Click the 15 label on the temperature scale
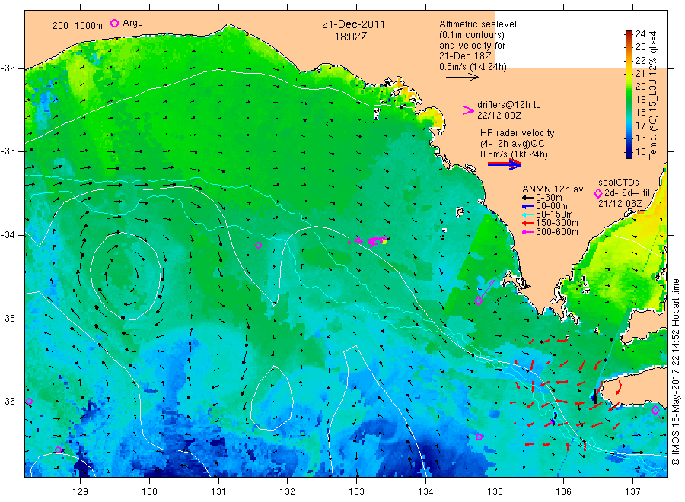 640,151
